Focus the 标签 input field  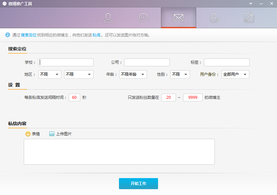pyautogui.click(x=227, y=62)
